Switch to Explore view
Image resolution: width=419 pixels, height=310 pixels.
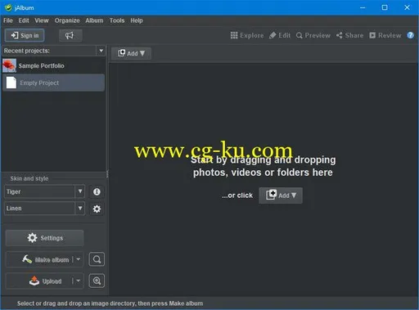pyautogui.click(x=247, y=35)
